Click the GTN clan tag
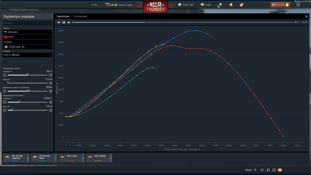Viewport: 311px width, 175px height. (95, 5)
